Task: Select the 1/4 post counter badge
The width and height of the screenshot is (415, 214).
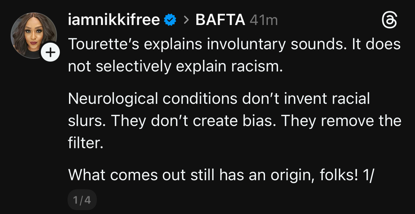Action: (82, 200)
